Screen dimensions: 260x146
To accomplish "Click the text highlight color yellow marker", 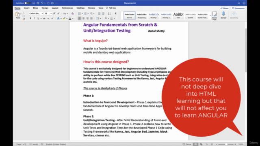I will (64, 18).
